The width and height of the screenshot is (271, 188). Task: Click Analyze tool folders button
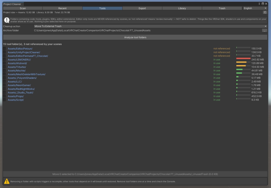pos(135,37)
